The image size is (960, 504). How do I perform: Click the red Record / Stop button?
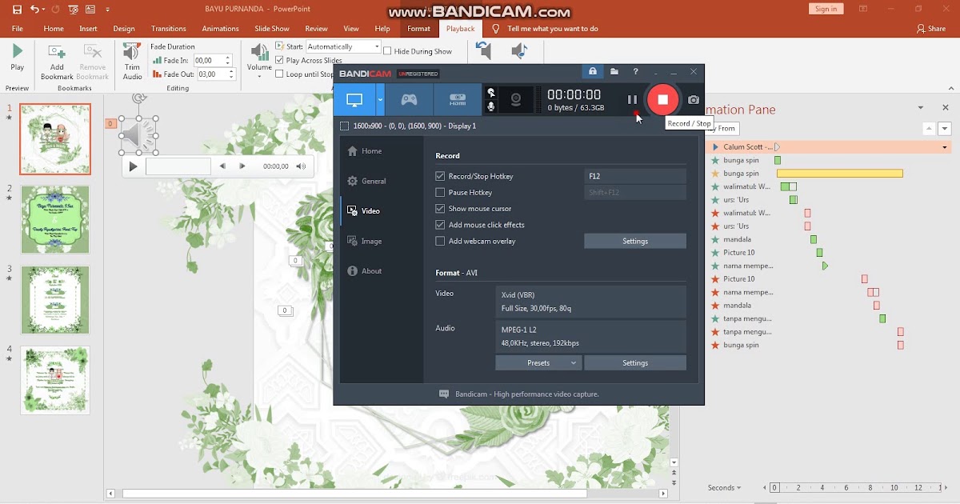662,100
